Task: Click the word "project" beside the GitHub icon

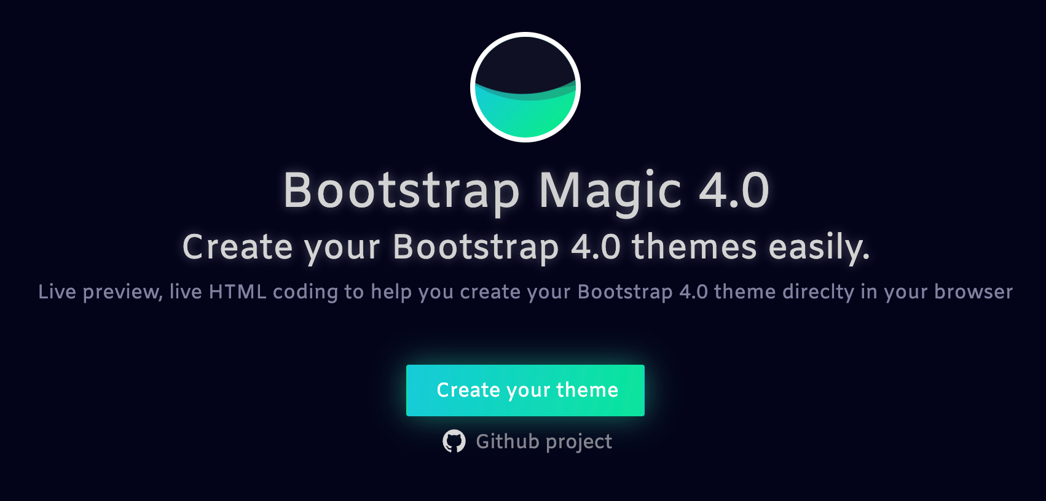Action: 578,441
